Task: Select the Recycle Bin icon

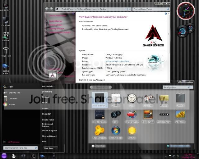Action: [6, 52]
